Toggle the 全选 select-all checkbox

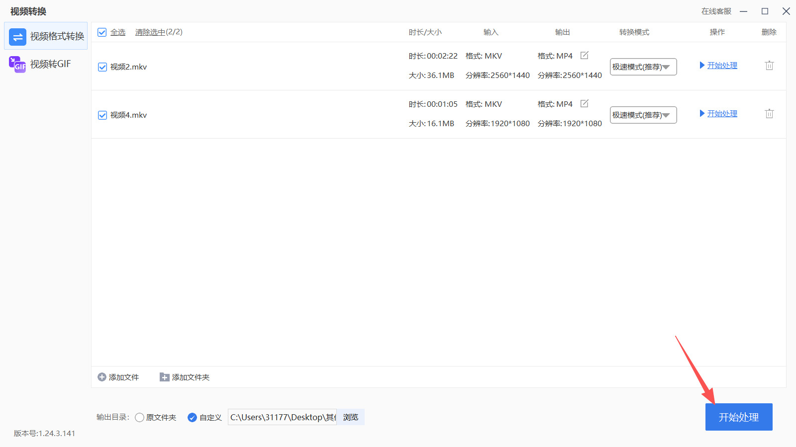click(102, 32)
